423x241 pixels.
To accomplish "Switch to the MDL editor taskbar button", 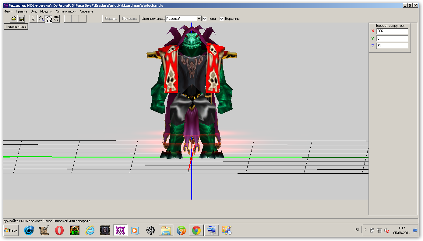I will point(120,231).
